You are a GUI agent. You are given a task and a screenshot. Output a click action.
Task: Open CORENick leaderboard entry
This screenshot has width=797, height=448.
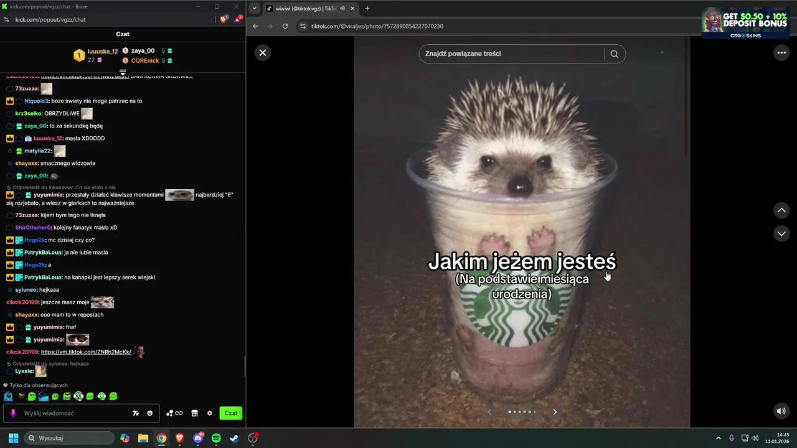(147, 60)
